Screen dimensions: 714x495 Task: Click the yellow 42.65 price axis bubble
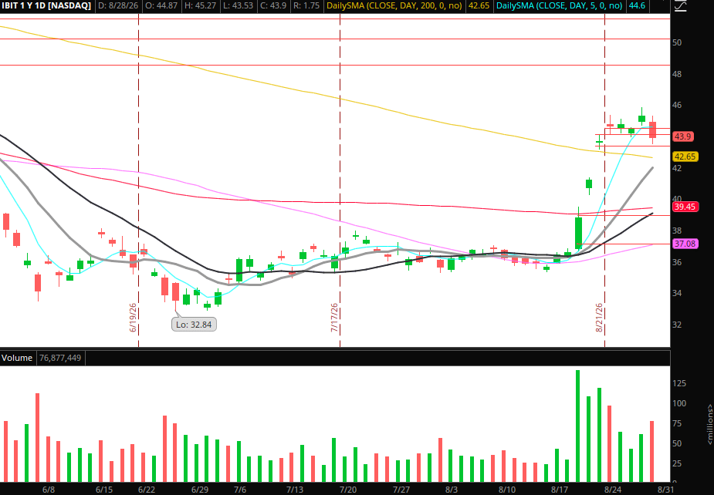click(685, 157)
